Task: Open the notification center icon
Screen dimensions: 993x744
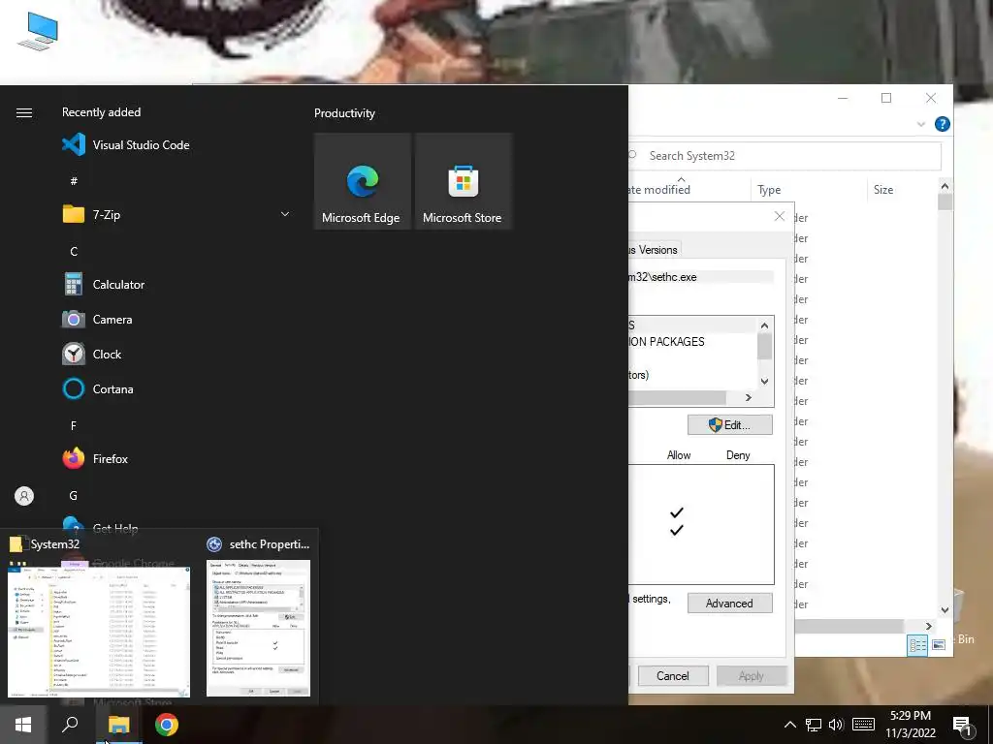Action: [962, 725]
